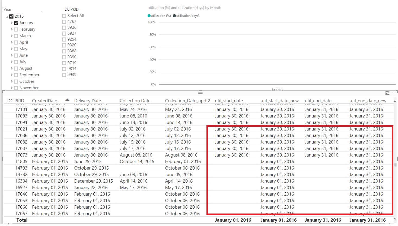
Task: Select DC PKID cell 17101
Action: pyautogui.click(x=21, y=109)
